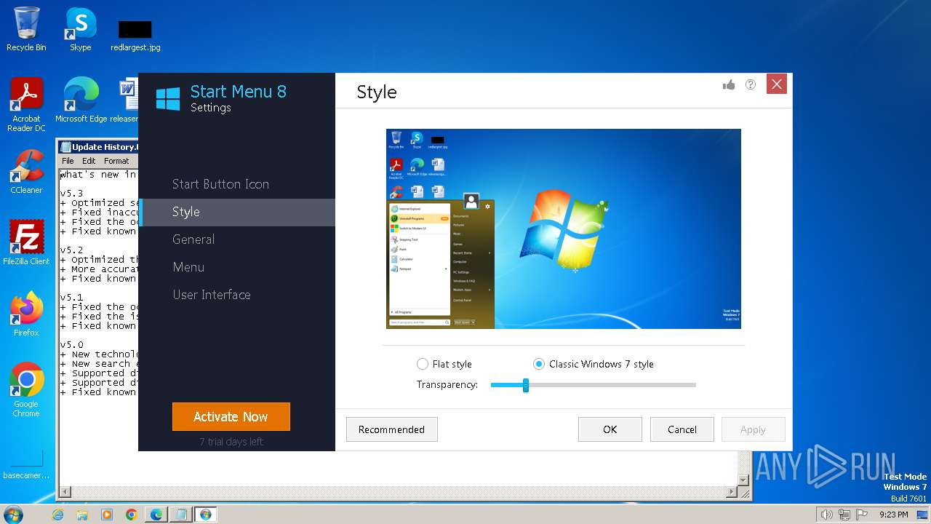Click the Start Menu 8 Windows logo
The image size is (931, 524).
click(168, 99)
